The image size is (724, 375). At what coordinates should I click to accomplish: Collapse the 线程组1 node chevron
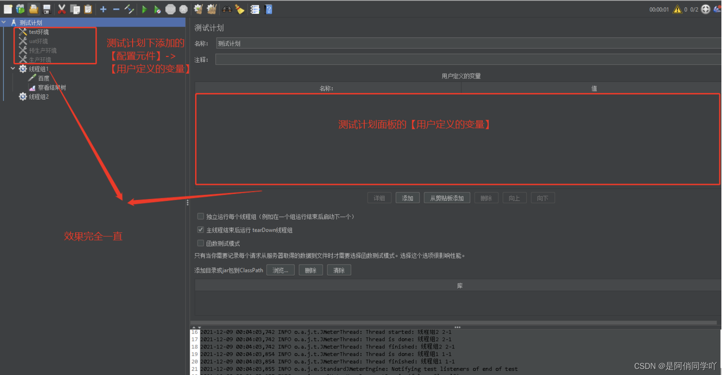coord(13,69)
